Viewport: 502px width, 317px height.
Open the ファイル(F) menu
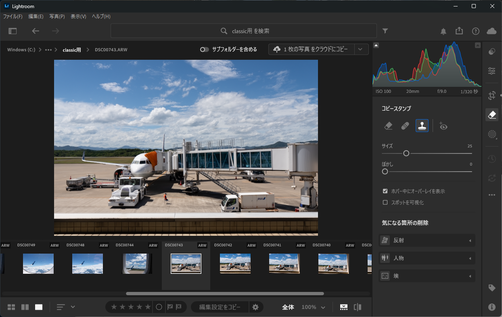13,17
